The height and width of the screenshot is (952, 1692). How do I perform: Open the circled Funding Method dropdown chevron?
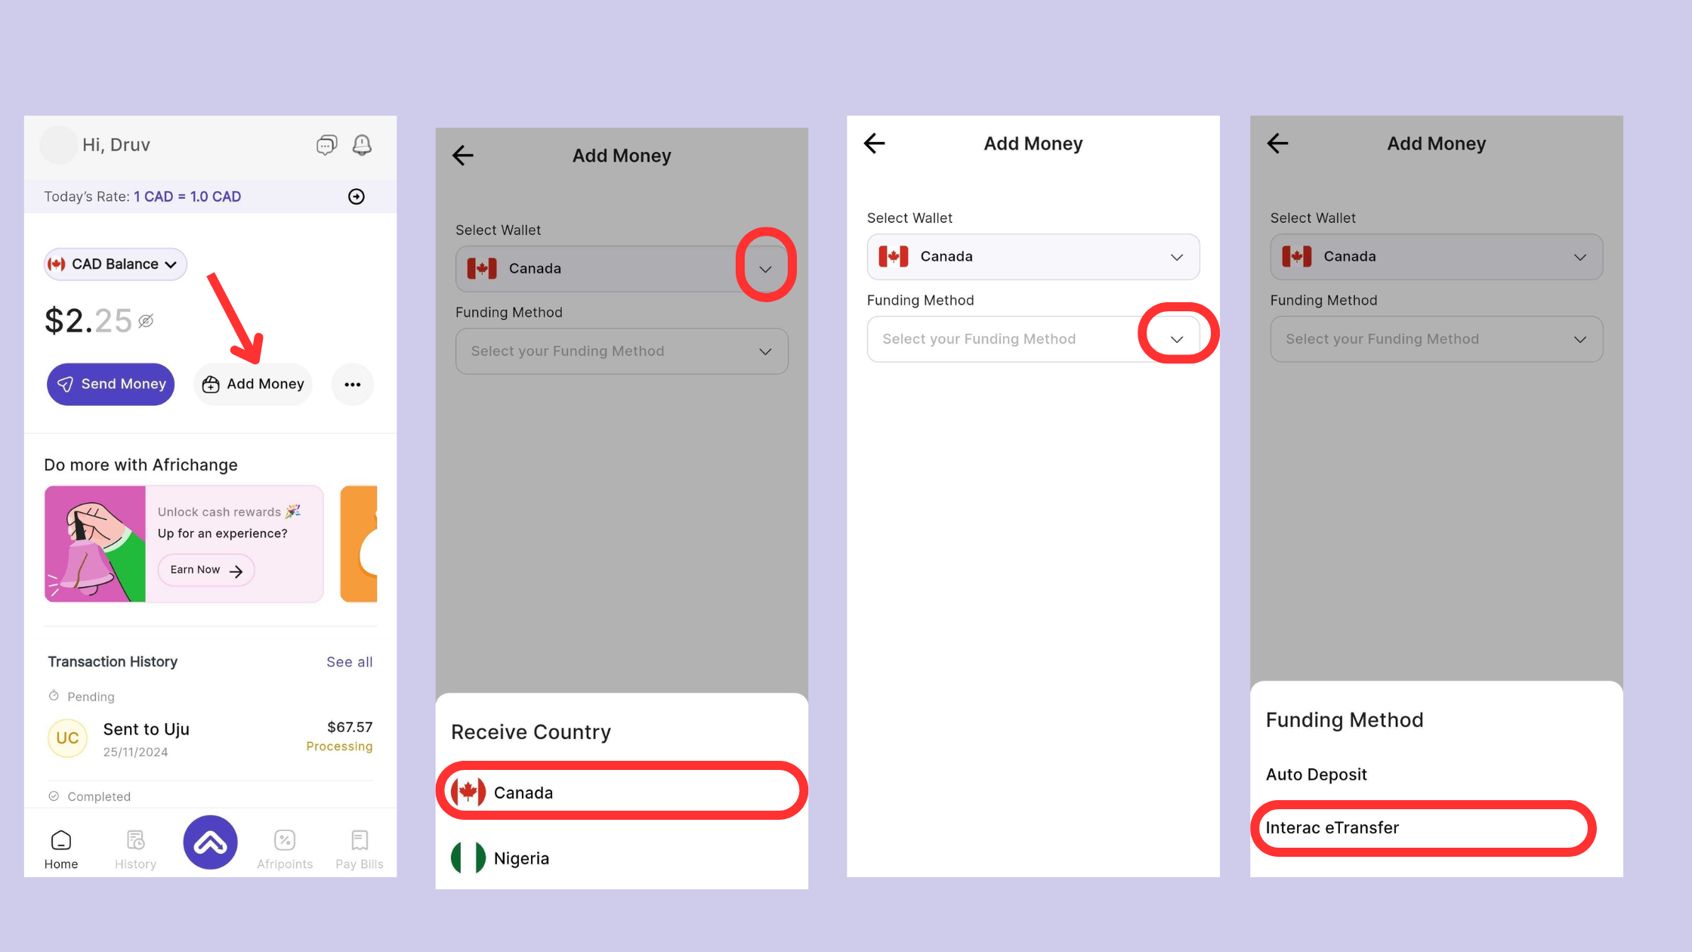[1177, 339]
